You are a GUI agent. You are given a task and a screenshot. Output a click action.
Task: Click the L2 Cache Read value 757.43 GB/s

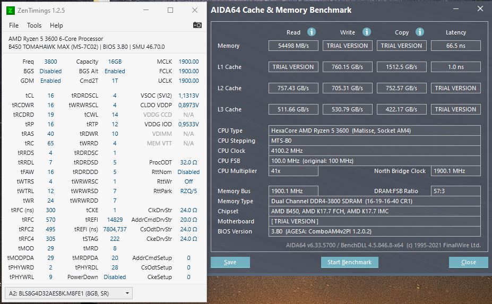pos(294,88)
